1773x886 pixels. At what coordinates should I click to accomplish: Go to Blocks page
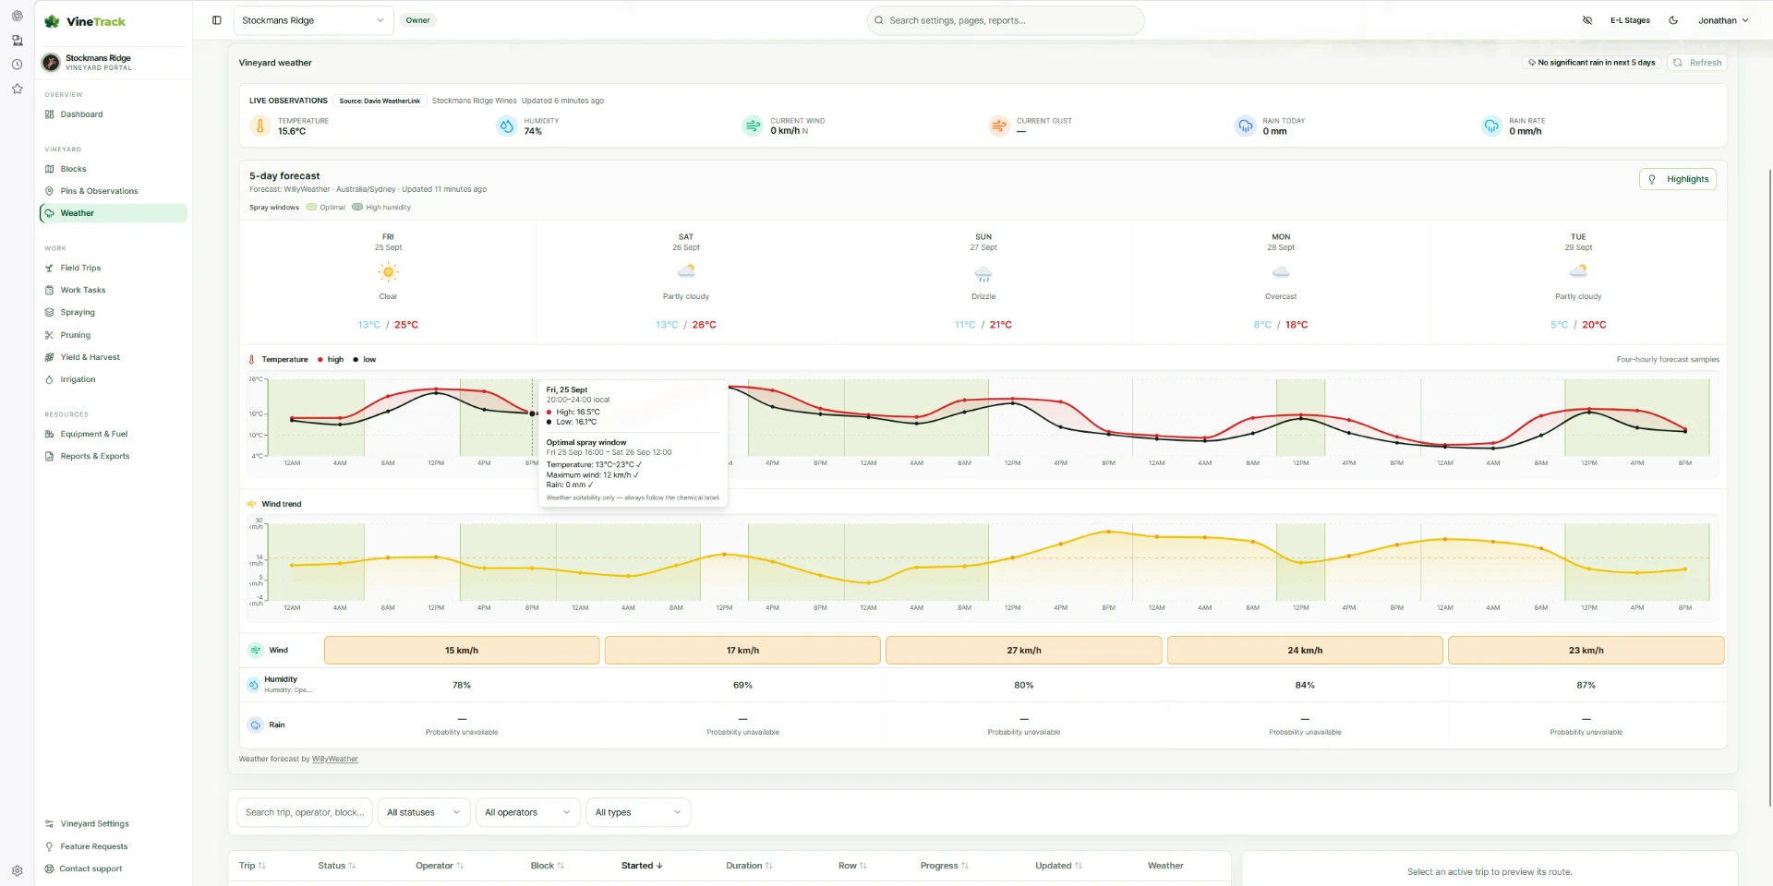tap(114, 169)
